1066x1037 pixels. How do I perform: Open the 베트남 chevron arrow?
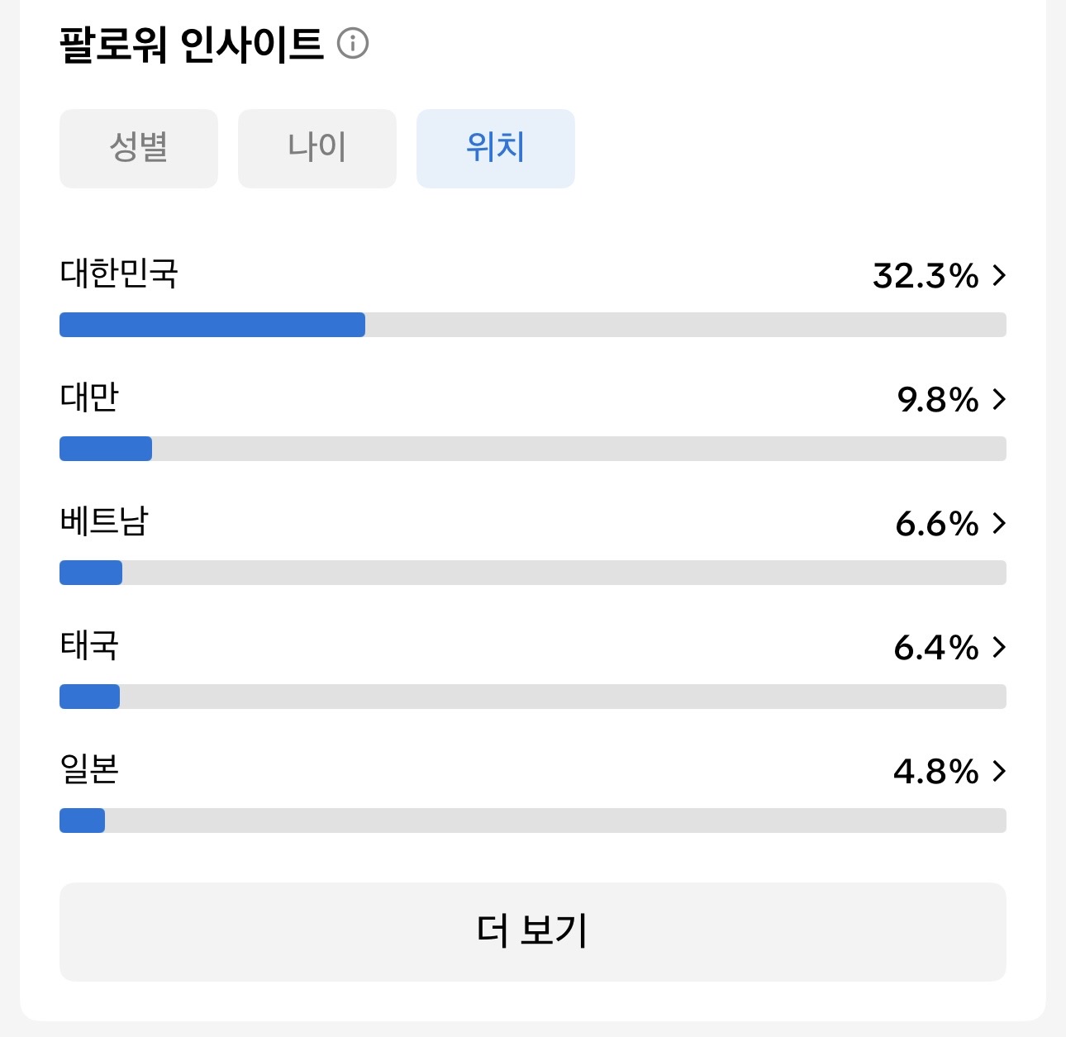pyautogui.click(x=999, y=523)
